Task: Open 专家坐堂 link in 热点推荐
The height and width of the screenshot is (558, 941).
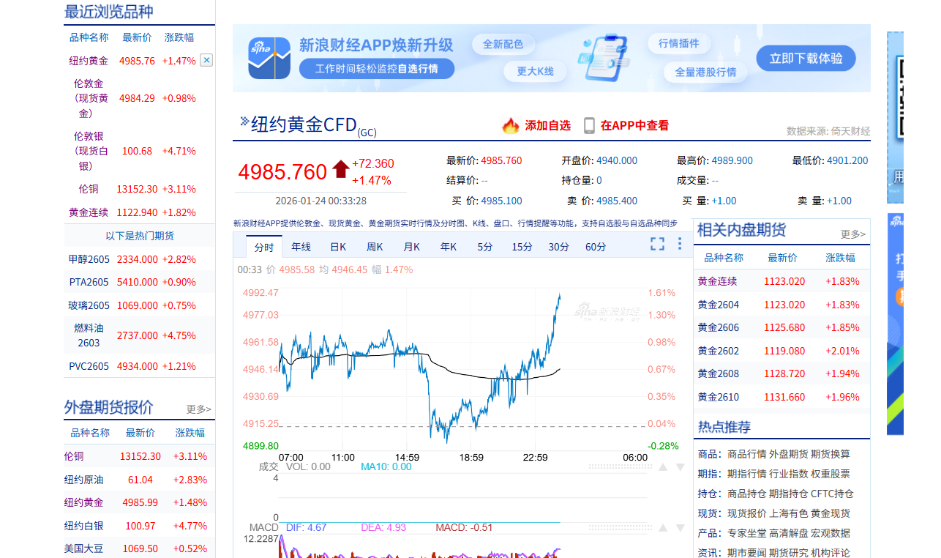Action: 746,533
